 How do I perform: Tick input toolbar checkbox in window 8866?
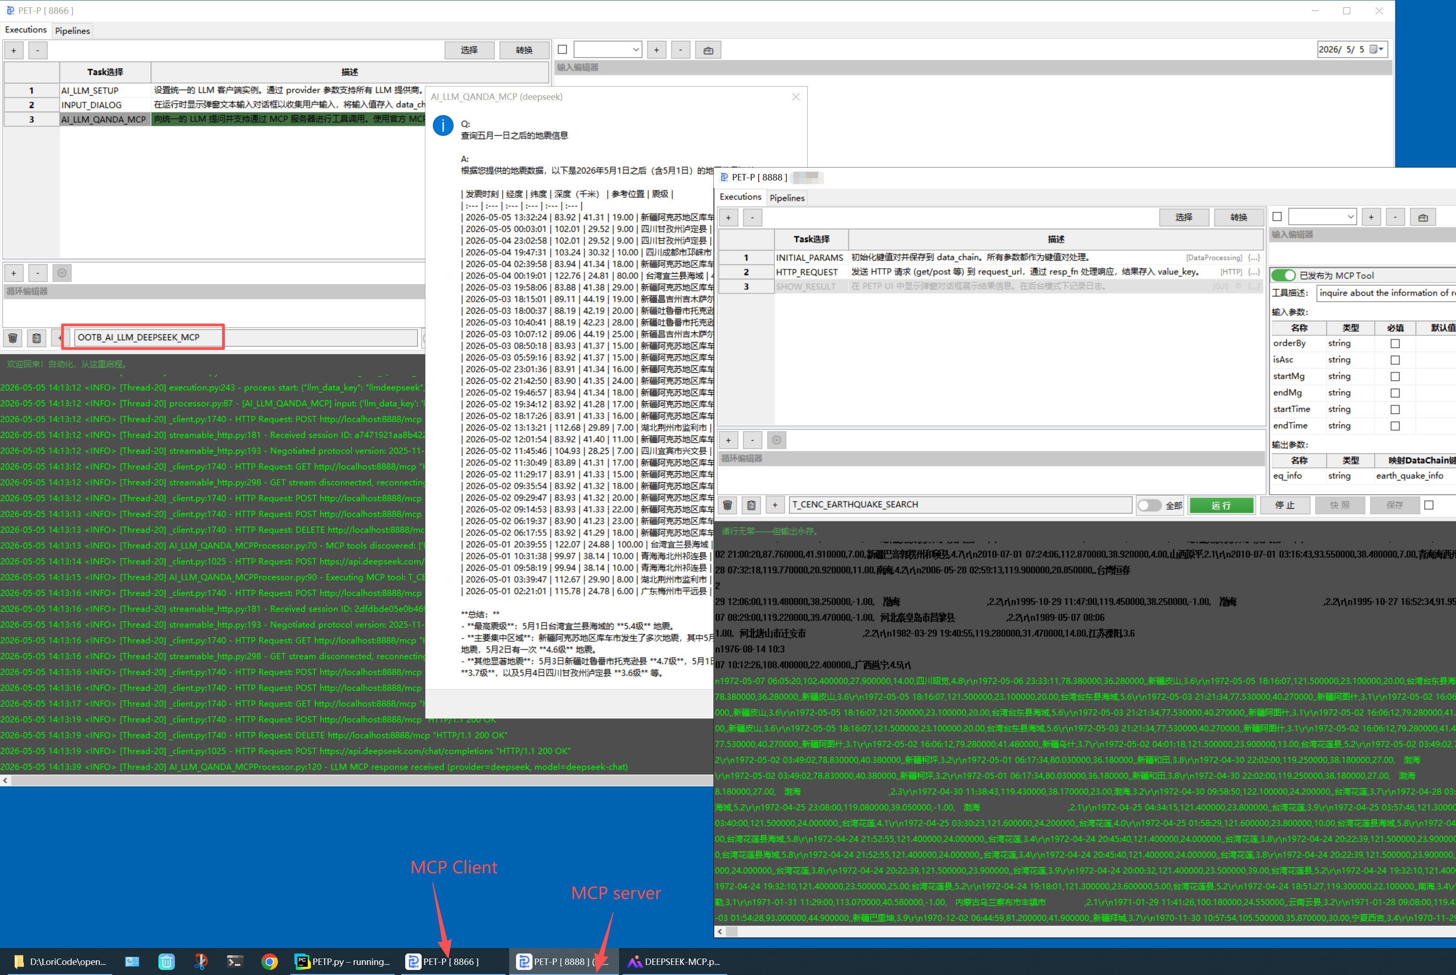[563, 50]
